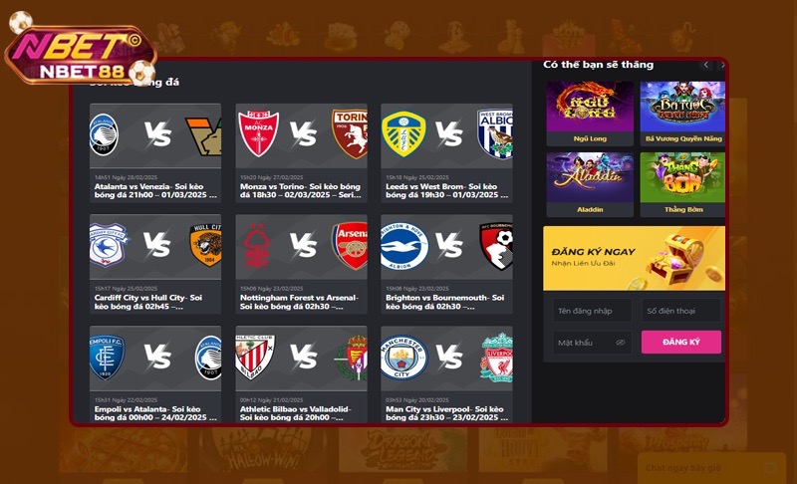
Task: Open Man City vs Liverpool article
Action: coord(446,413)
